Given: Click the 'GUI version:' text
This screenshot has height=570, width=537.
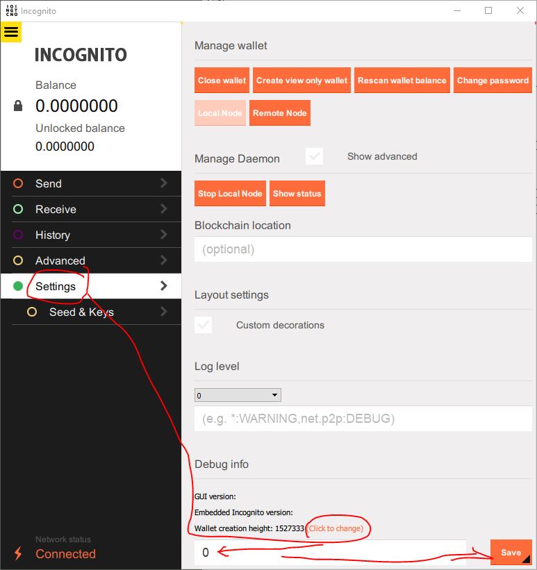Looking at the screenshot, I should [215, 496].
